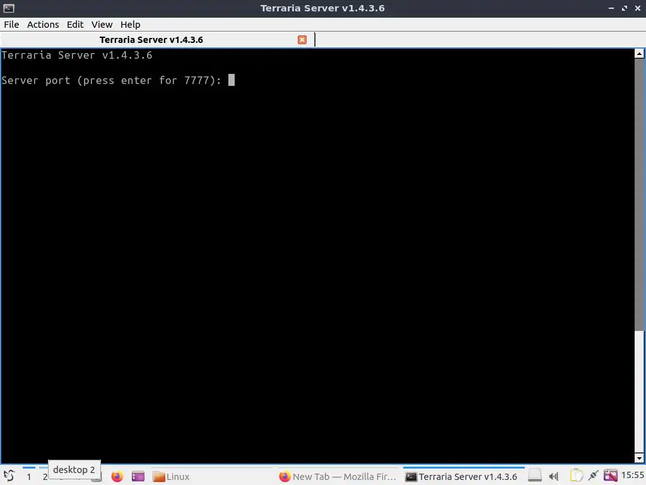Open the File menu

[x=11, y=25]
